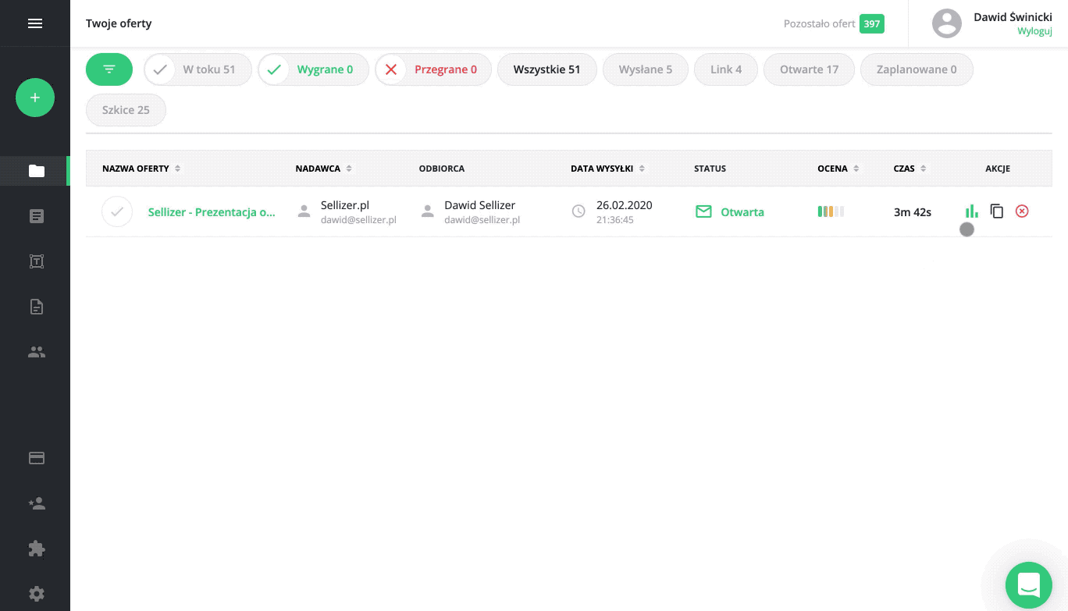Delete offer with red X circle icon

1022,211
